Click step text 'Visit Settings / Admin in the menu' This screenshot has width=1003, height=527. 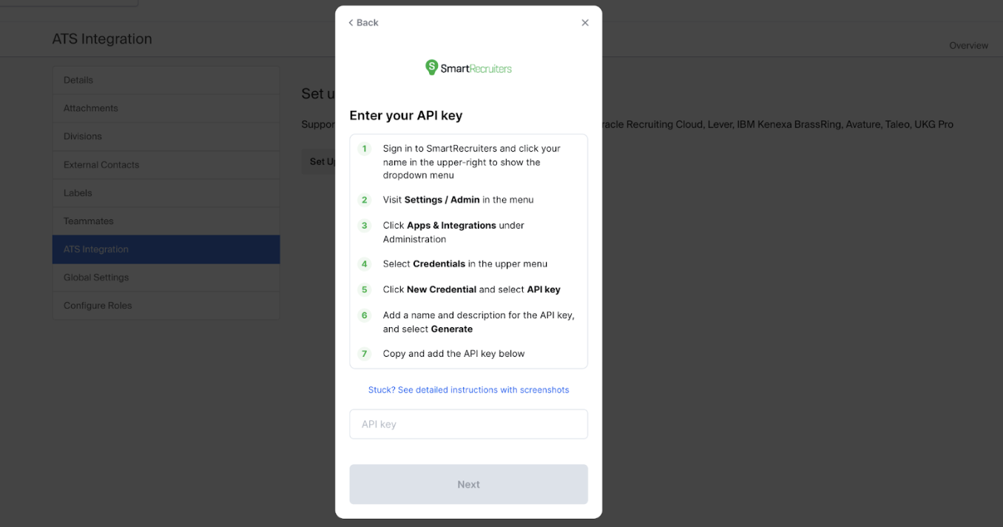458,200
